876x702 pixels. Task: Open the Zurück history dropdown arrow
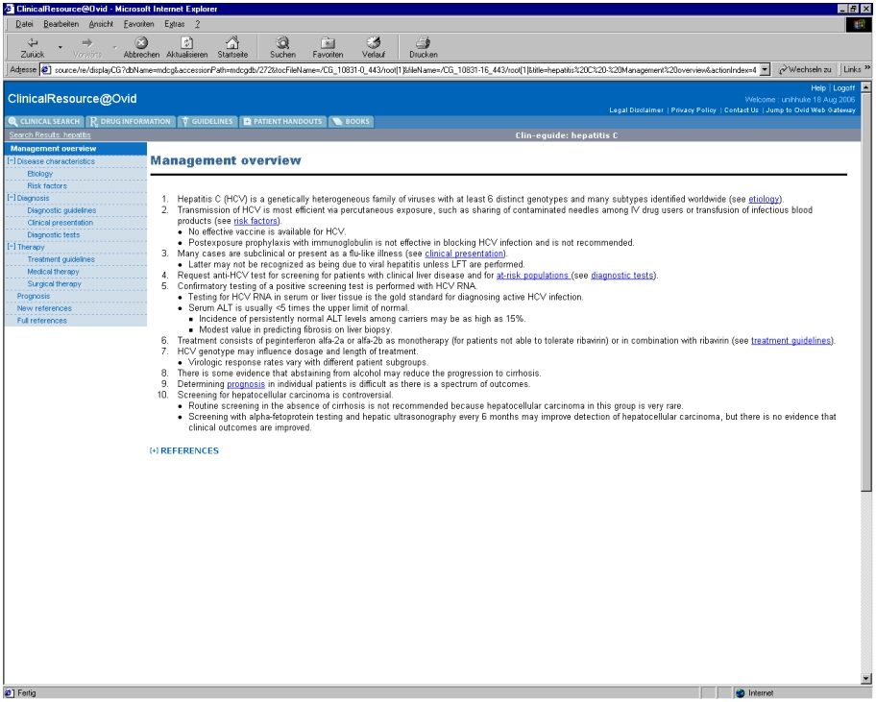point(60,47)
